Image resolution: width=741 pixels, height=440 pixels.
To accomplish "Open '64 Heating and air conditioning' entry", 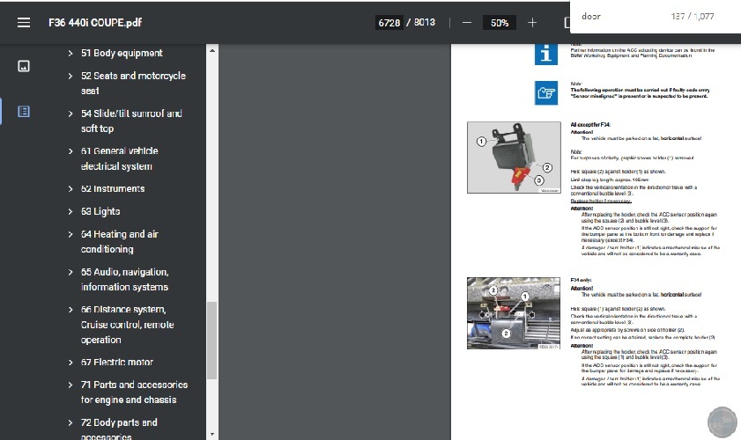I will tap(120, 242).
